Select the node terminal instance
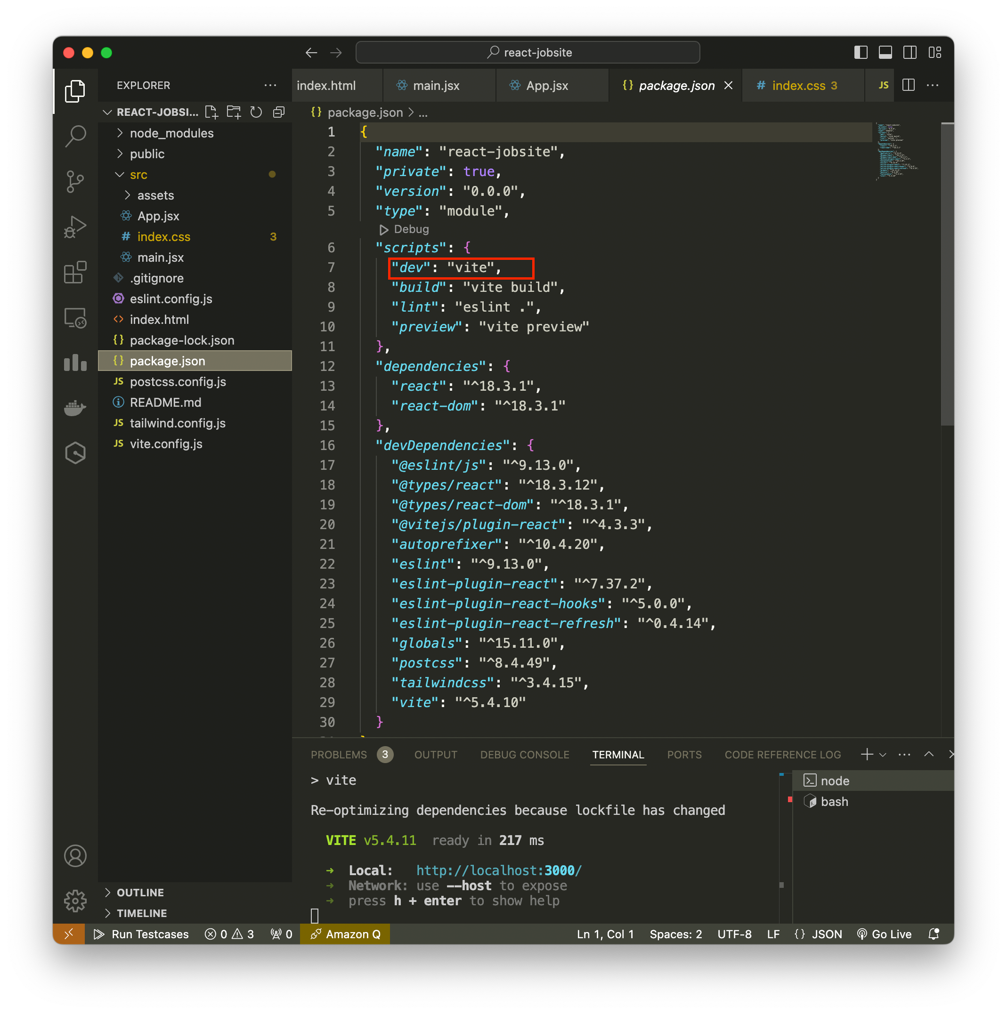This screenshot has height=1014, width=1007. (873, 781)
